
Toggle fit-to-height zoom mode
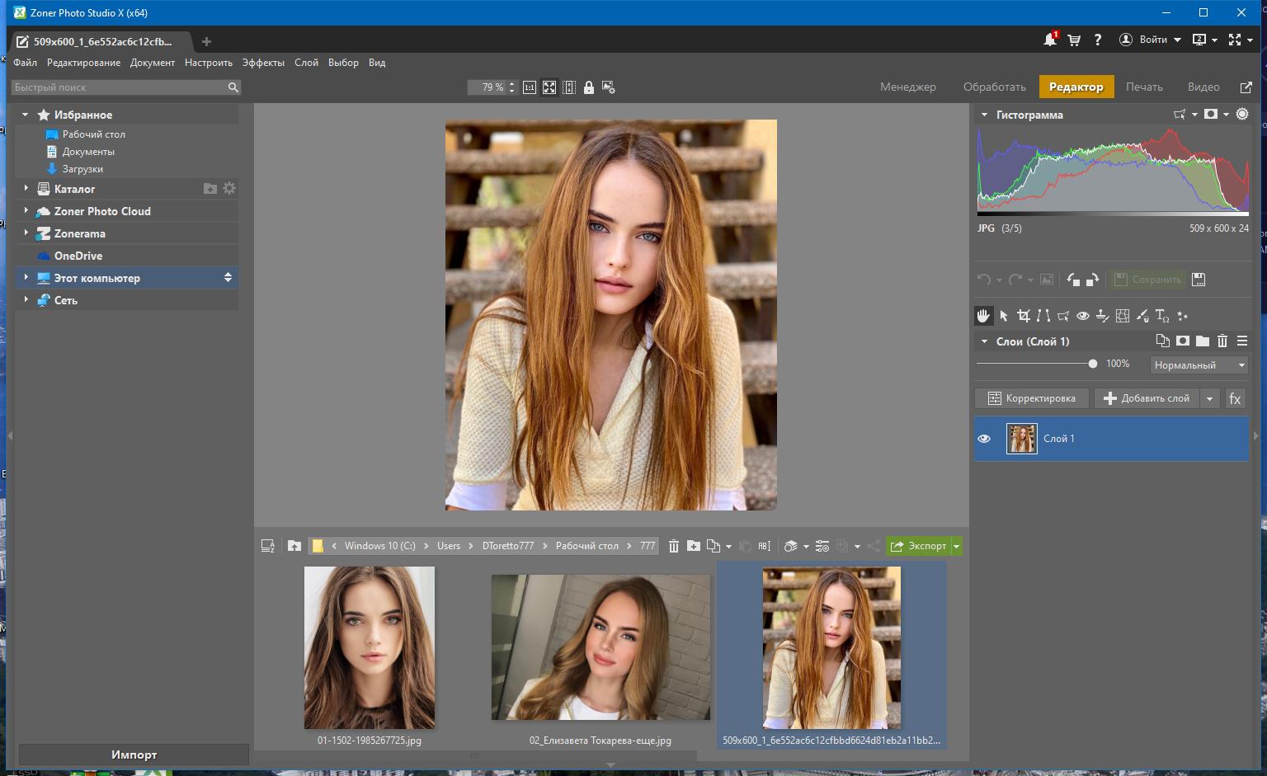point(569,87)
